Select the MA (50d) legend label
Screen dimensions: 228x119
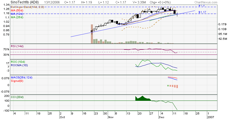click(17, 11)
